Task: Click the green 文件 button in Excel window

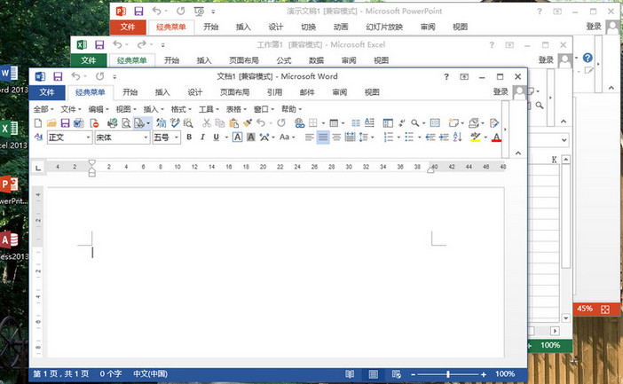Action: [x=89, y=60]
